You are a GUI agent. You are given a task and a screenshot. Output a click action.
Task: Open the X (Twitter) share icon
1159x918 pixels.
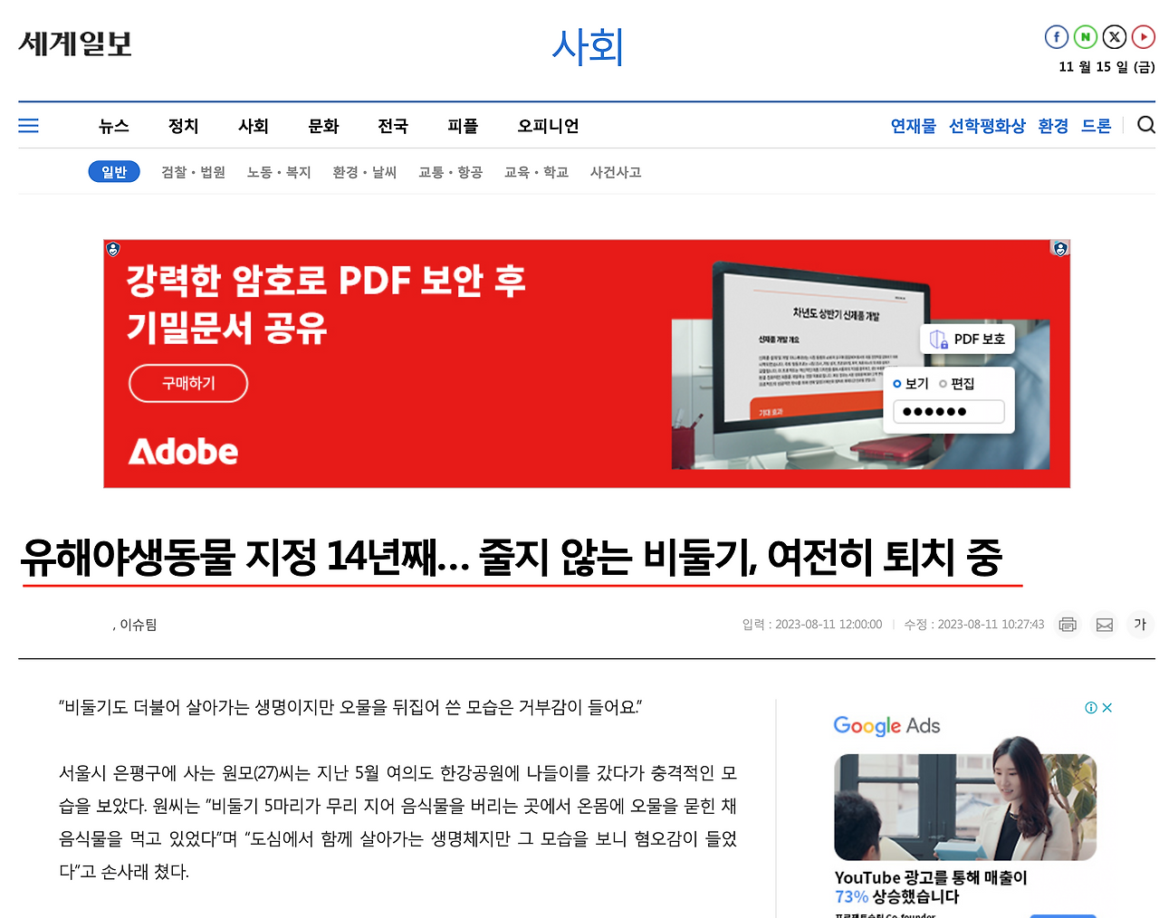coord(1115,36)
